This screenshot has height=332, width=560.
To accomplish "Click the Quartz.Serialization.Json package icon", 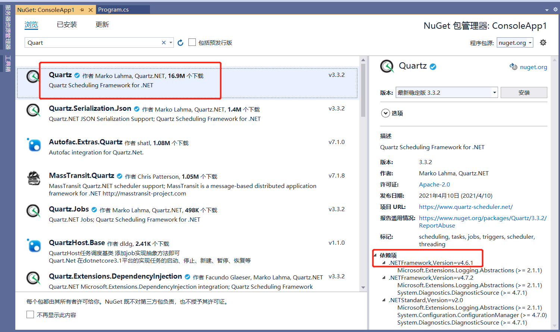I will click(33, 110).
